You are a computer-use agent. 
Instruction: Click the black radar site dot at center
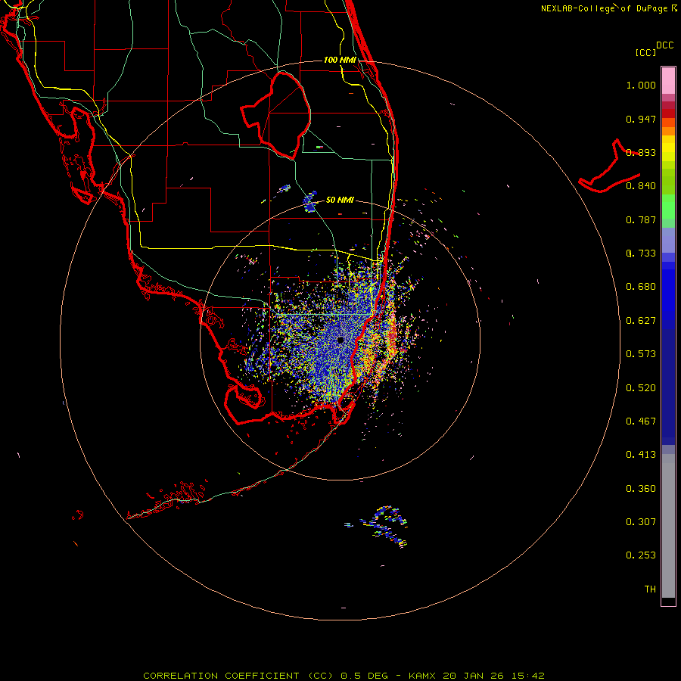coord(340,340)
